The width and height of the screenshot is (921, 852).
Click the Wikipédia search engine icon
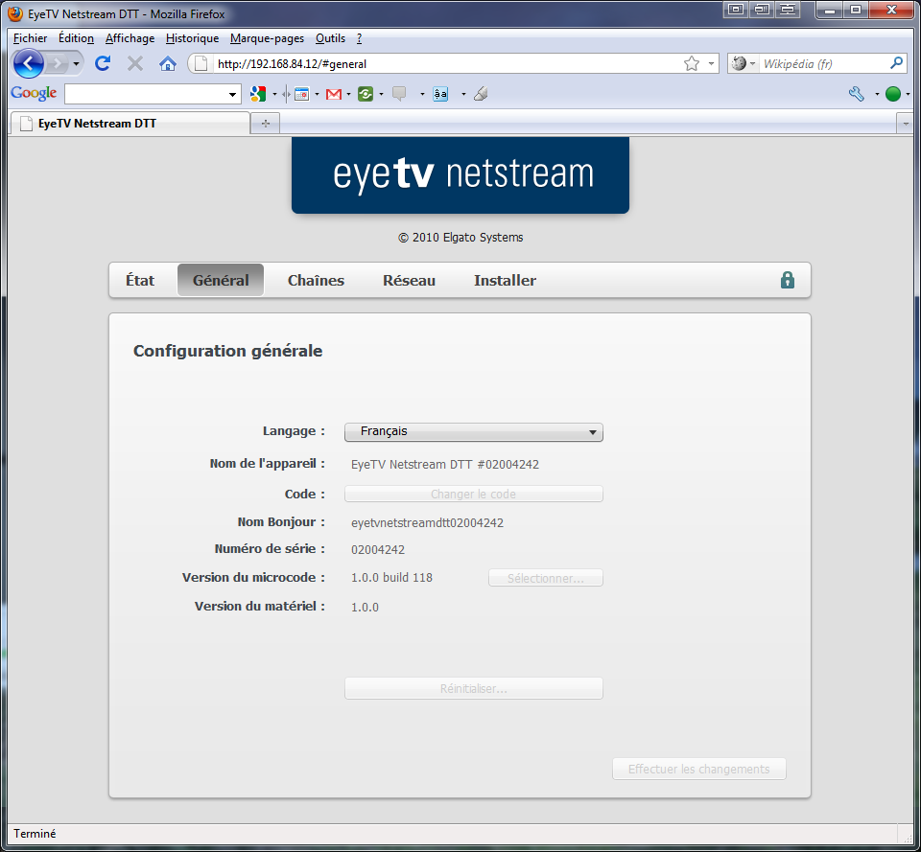click(739, 63)
